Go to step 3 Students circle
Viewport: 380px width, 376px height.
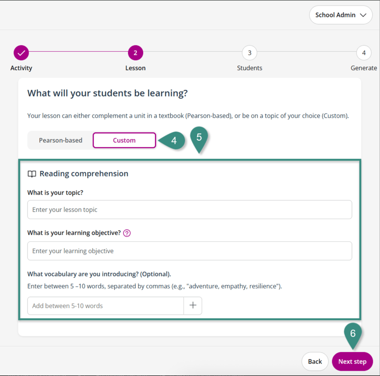coord(249,53)
